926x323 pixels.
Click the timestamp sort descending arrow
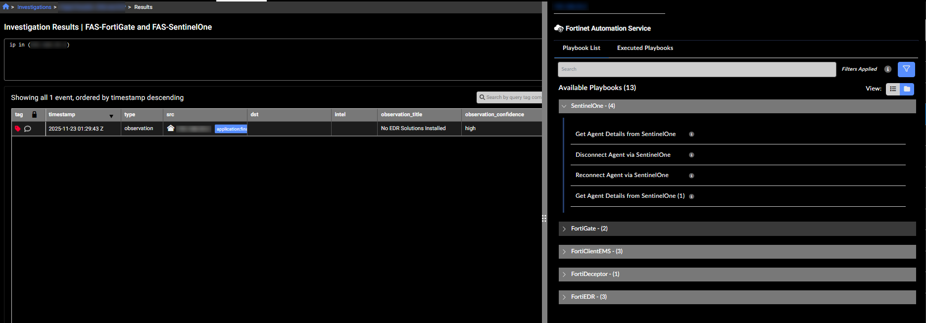coord(111,116)
